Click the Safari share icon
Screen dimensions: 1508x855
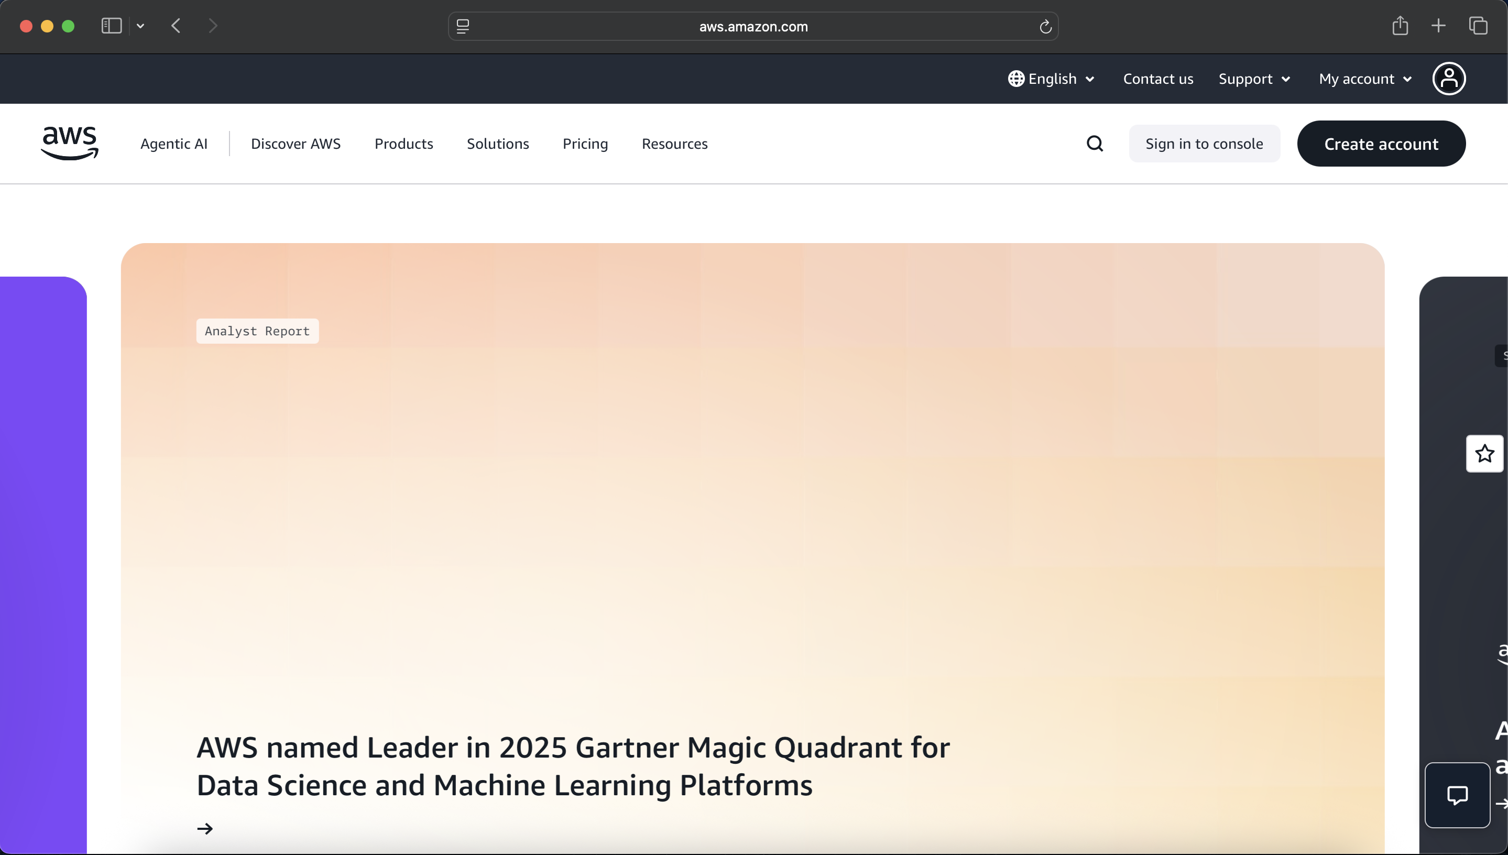point(1400,26)
